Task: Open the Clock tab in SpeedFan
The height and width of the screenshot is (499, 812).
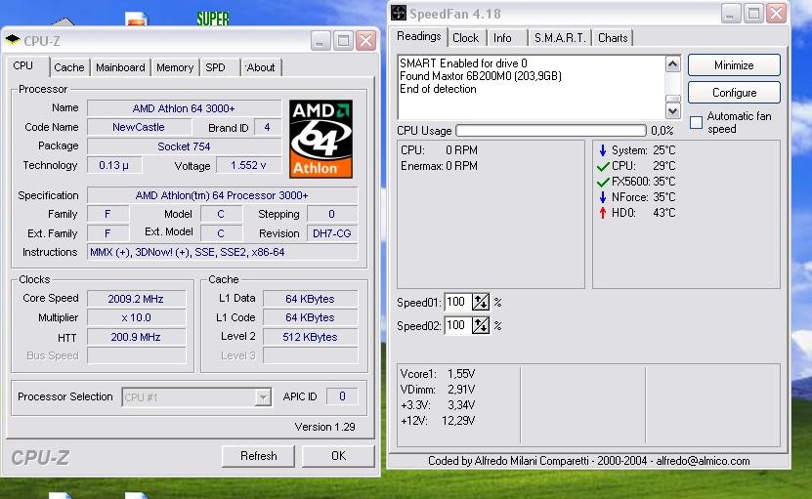Action: click(x=466, y=38)
